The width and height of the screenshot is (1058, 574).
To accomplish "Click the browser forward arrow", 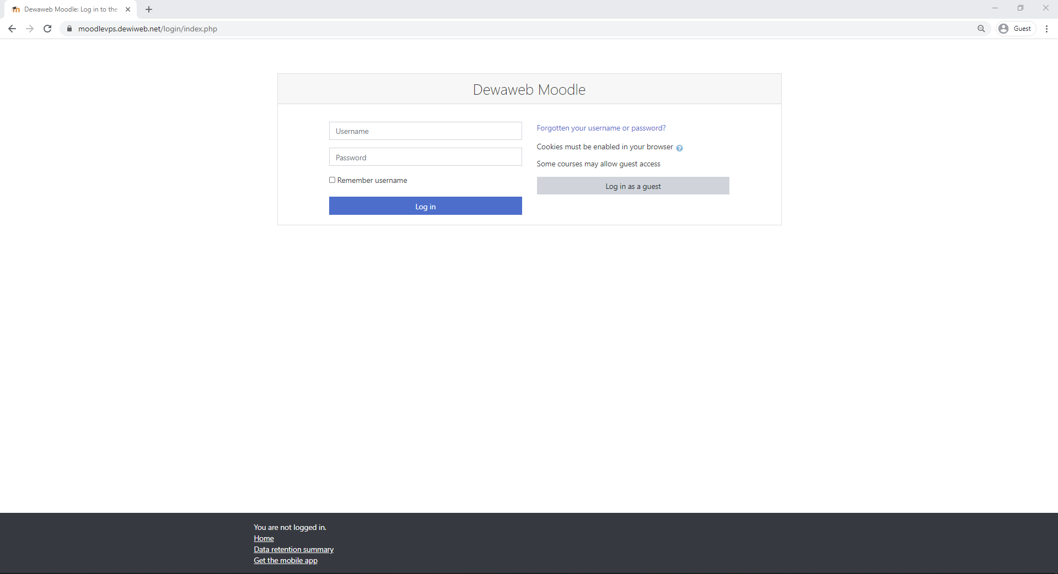I will pyautogui.click(x=30, y=29).
